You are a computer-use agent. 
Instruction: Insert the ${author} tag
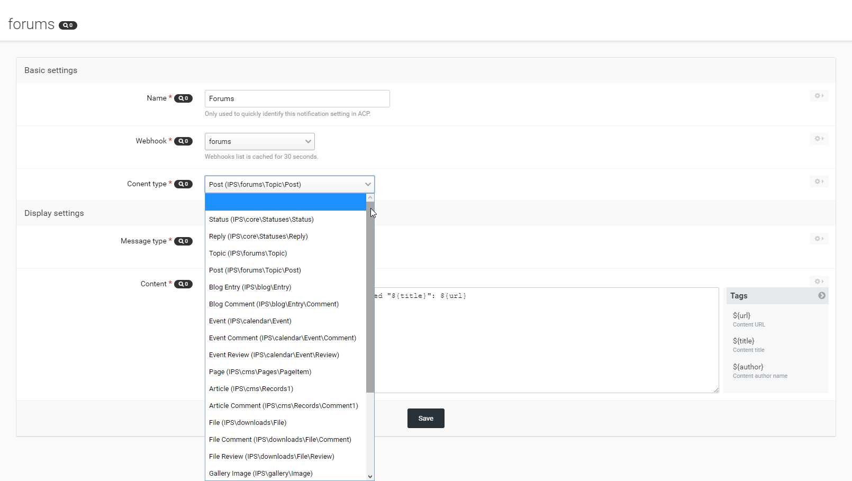[x=748, y=367]
